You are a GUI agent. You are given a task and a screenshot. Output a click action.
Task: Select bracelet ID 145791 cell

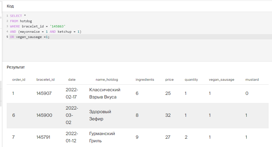(x=43, y=137)
